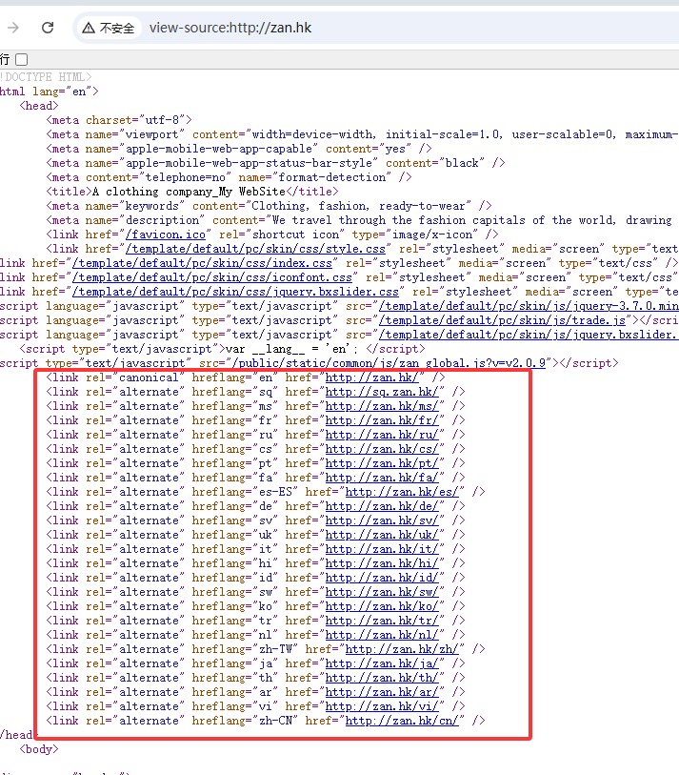Open the http://zan.hk/fr/ link
Viewport: 679px width, 775px height.
(x=382, y=420)
